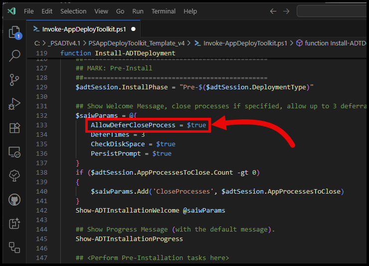Open the File menu

[29, 11]
